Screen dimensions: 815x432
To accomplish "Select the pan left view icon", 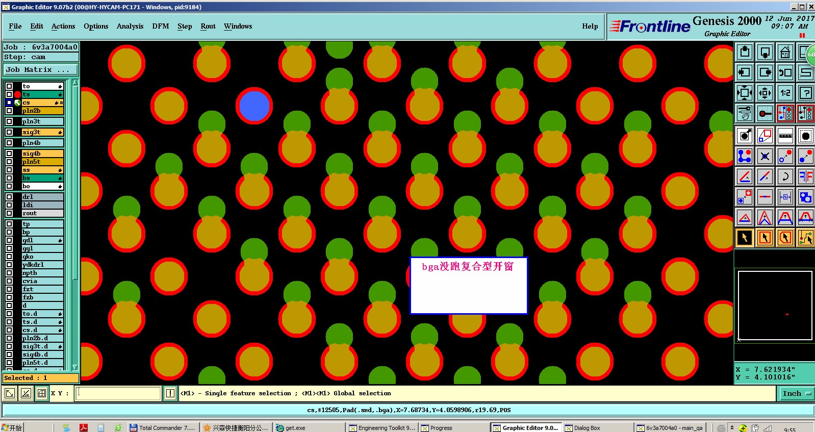I will click(745, 72).
